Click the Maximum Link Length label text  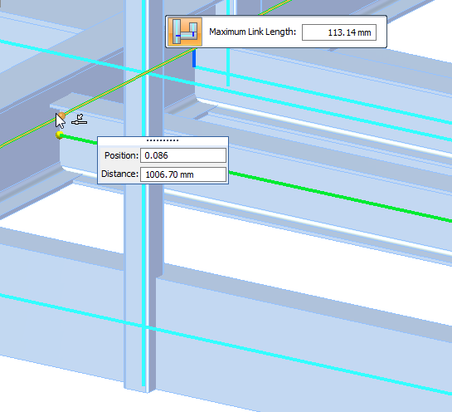tap(252, 32)
